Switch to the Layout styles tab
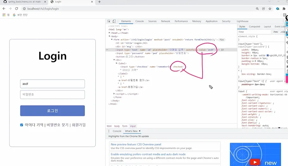 pyautogui.click(x=267, y=27)
